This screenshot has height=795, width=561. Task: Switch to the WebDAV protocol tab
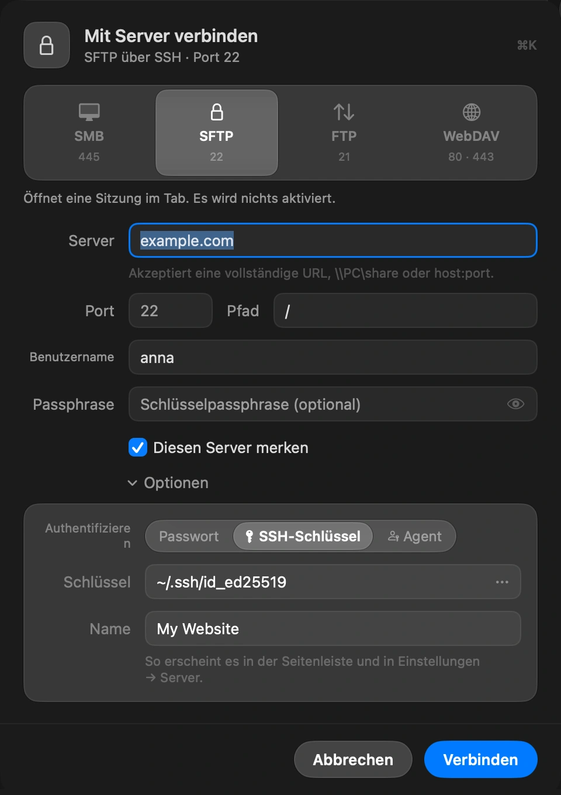coord(471,133)
